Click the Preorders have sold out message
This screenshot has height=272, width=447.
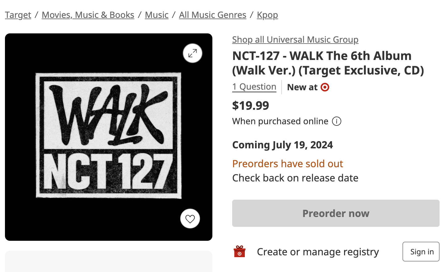pyautogui.click(x=287, y=164)
